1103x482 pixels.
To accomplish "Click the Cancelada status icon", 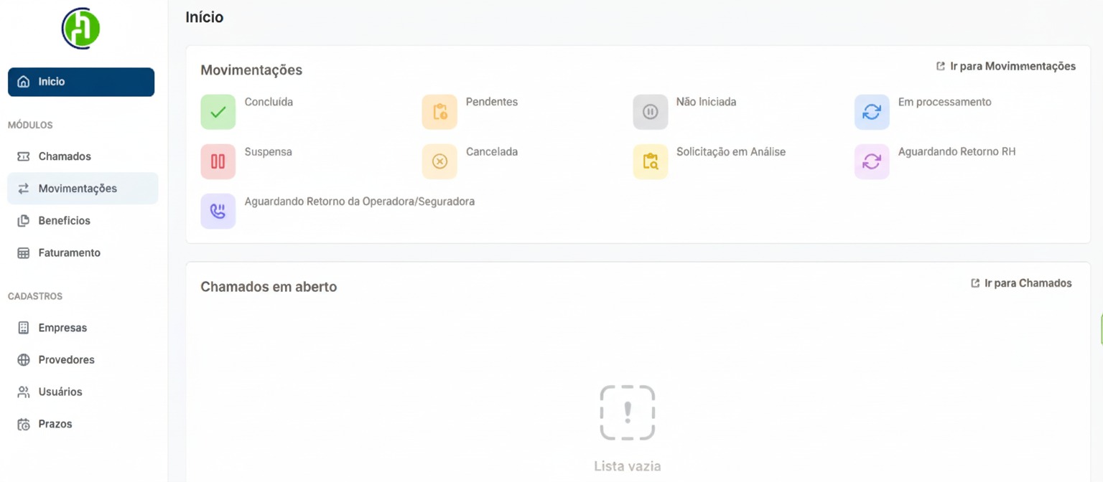I will click(x=439, y=161).
